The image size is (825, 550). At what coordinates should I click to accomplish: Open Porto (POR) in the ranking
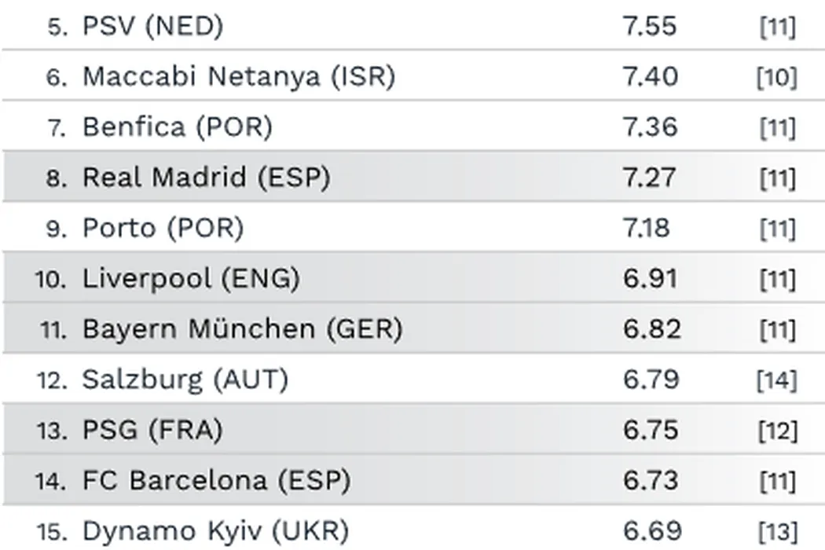coord(163,228)
